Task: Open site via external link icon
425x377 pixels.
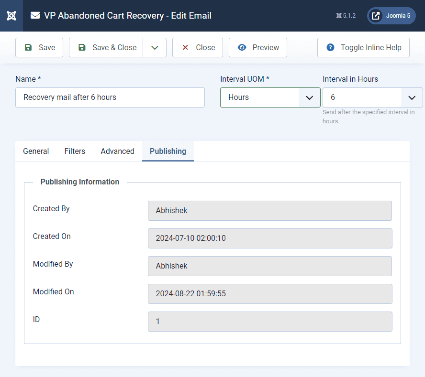Action: pos(376,16)
